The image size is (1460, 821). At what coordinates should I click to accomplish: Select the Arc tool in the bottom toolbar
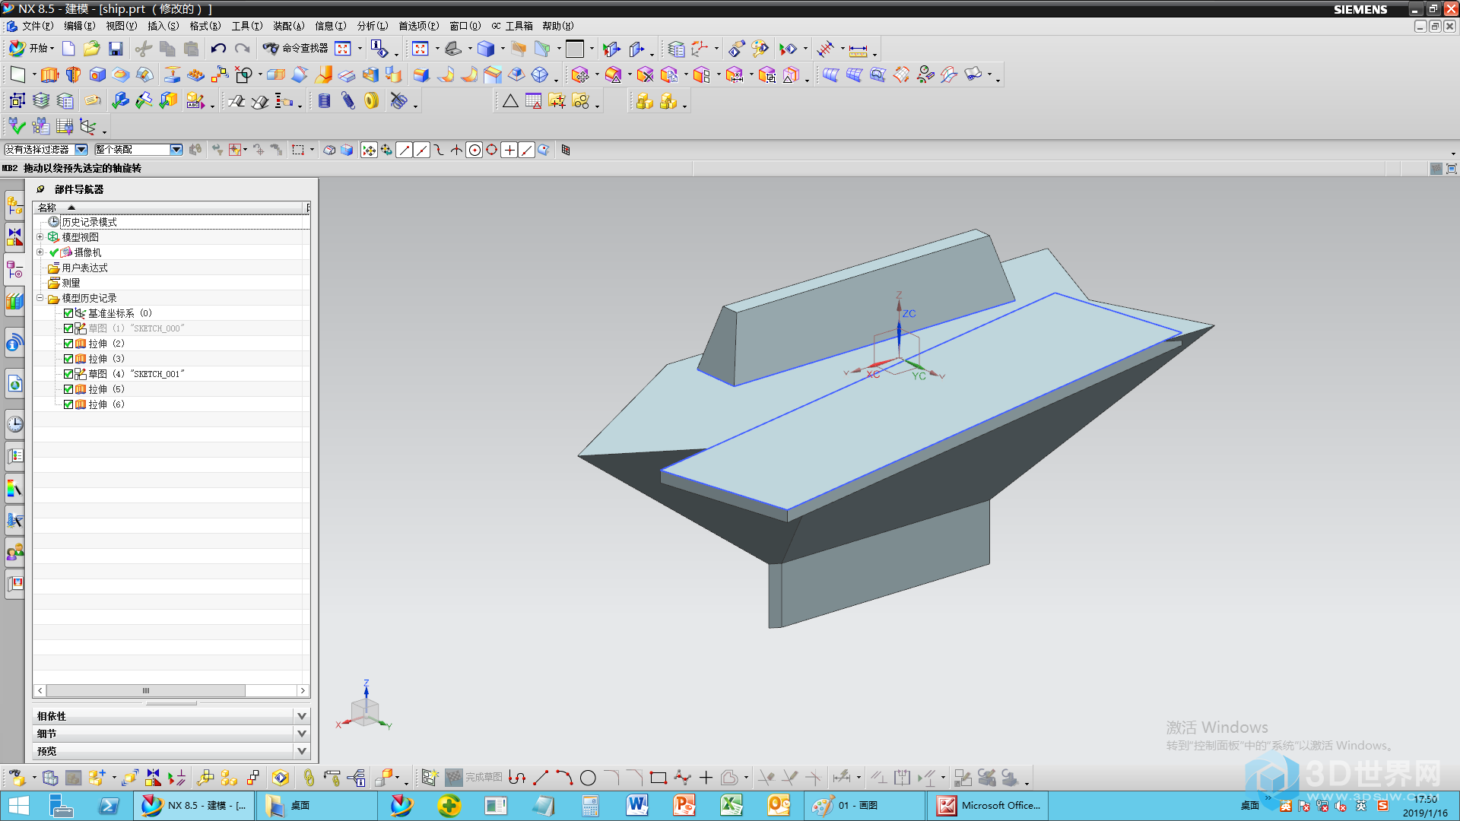coord(564,778)
